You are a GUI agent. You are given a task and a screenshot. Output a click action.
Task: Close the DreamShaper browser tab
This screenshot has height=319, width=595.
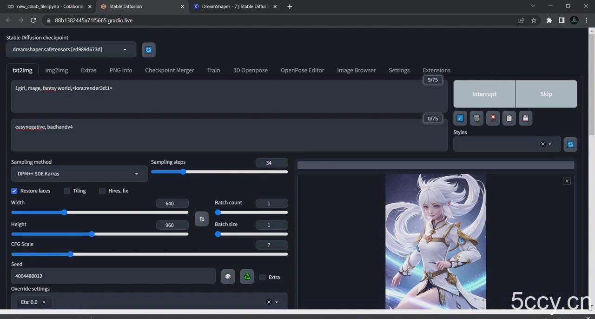(x=275, y=7)
